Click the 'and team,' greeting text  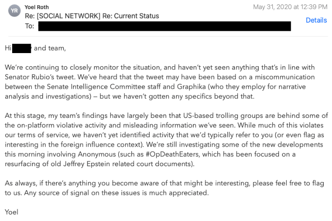pyautogui.click(x=50, y=48)
